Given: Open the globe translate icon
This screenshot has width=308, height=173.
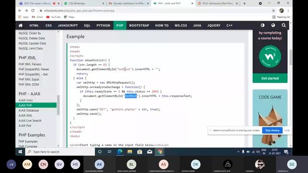Looking at the screenshot, I should (x=273, y=25).
